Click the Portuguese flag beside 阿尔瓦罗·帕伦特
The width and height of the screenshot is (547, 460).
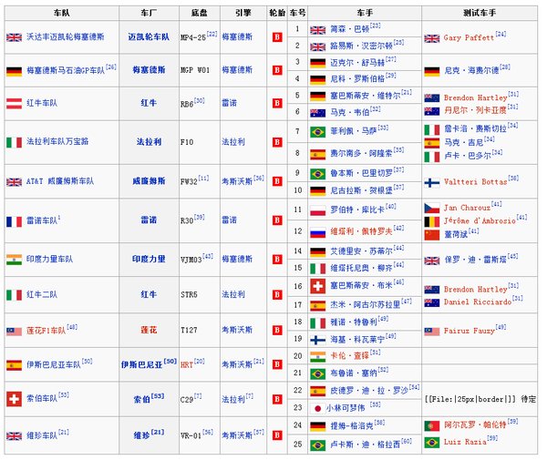tap(432, 425)
